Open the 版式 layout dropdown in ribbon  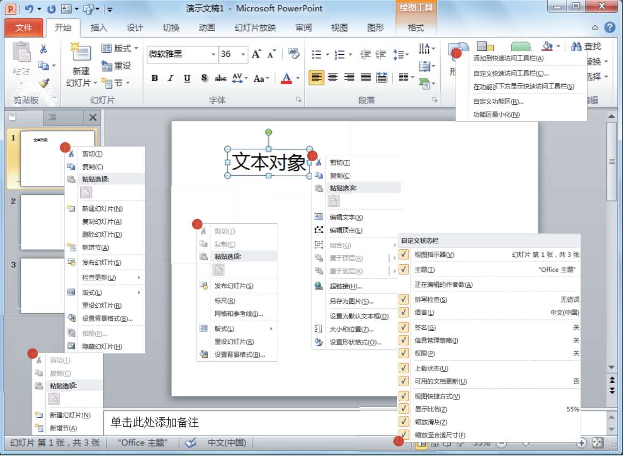(120, 48)
